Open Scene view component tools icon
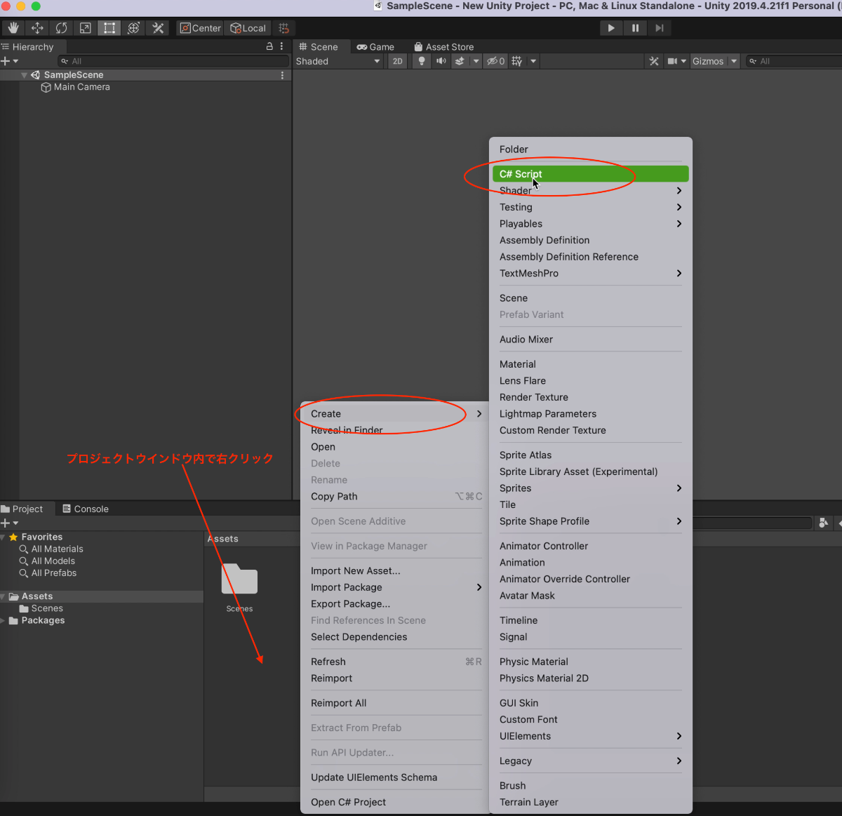 click(x=654, y=61)
